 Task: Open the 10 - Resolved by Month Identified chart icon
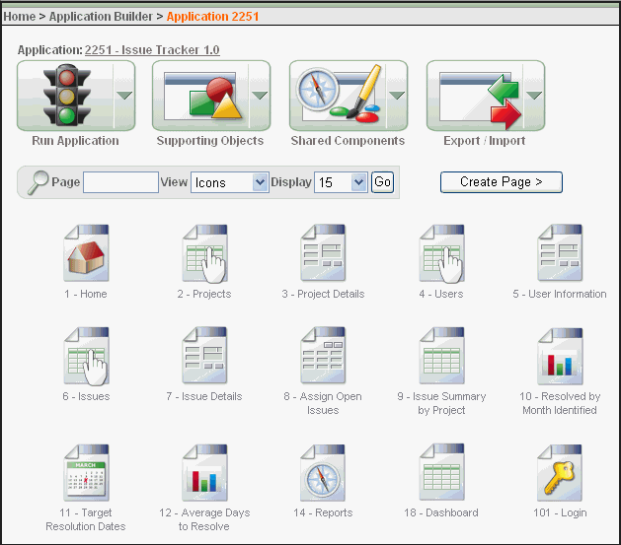(x=559, y=357)
